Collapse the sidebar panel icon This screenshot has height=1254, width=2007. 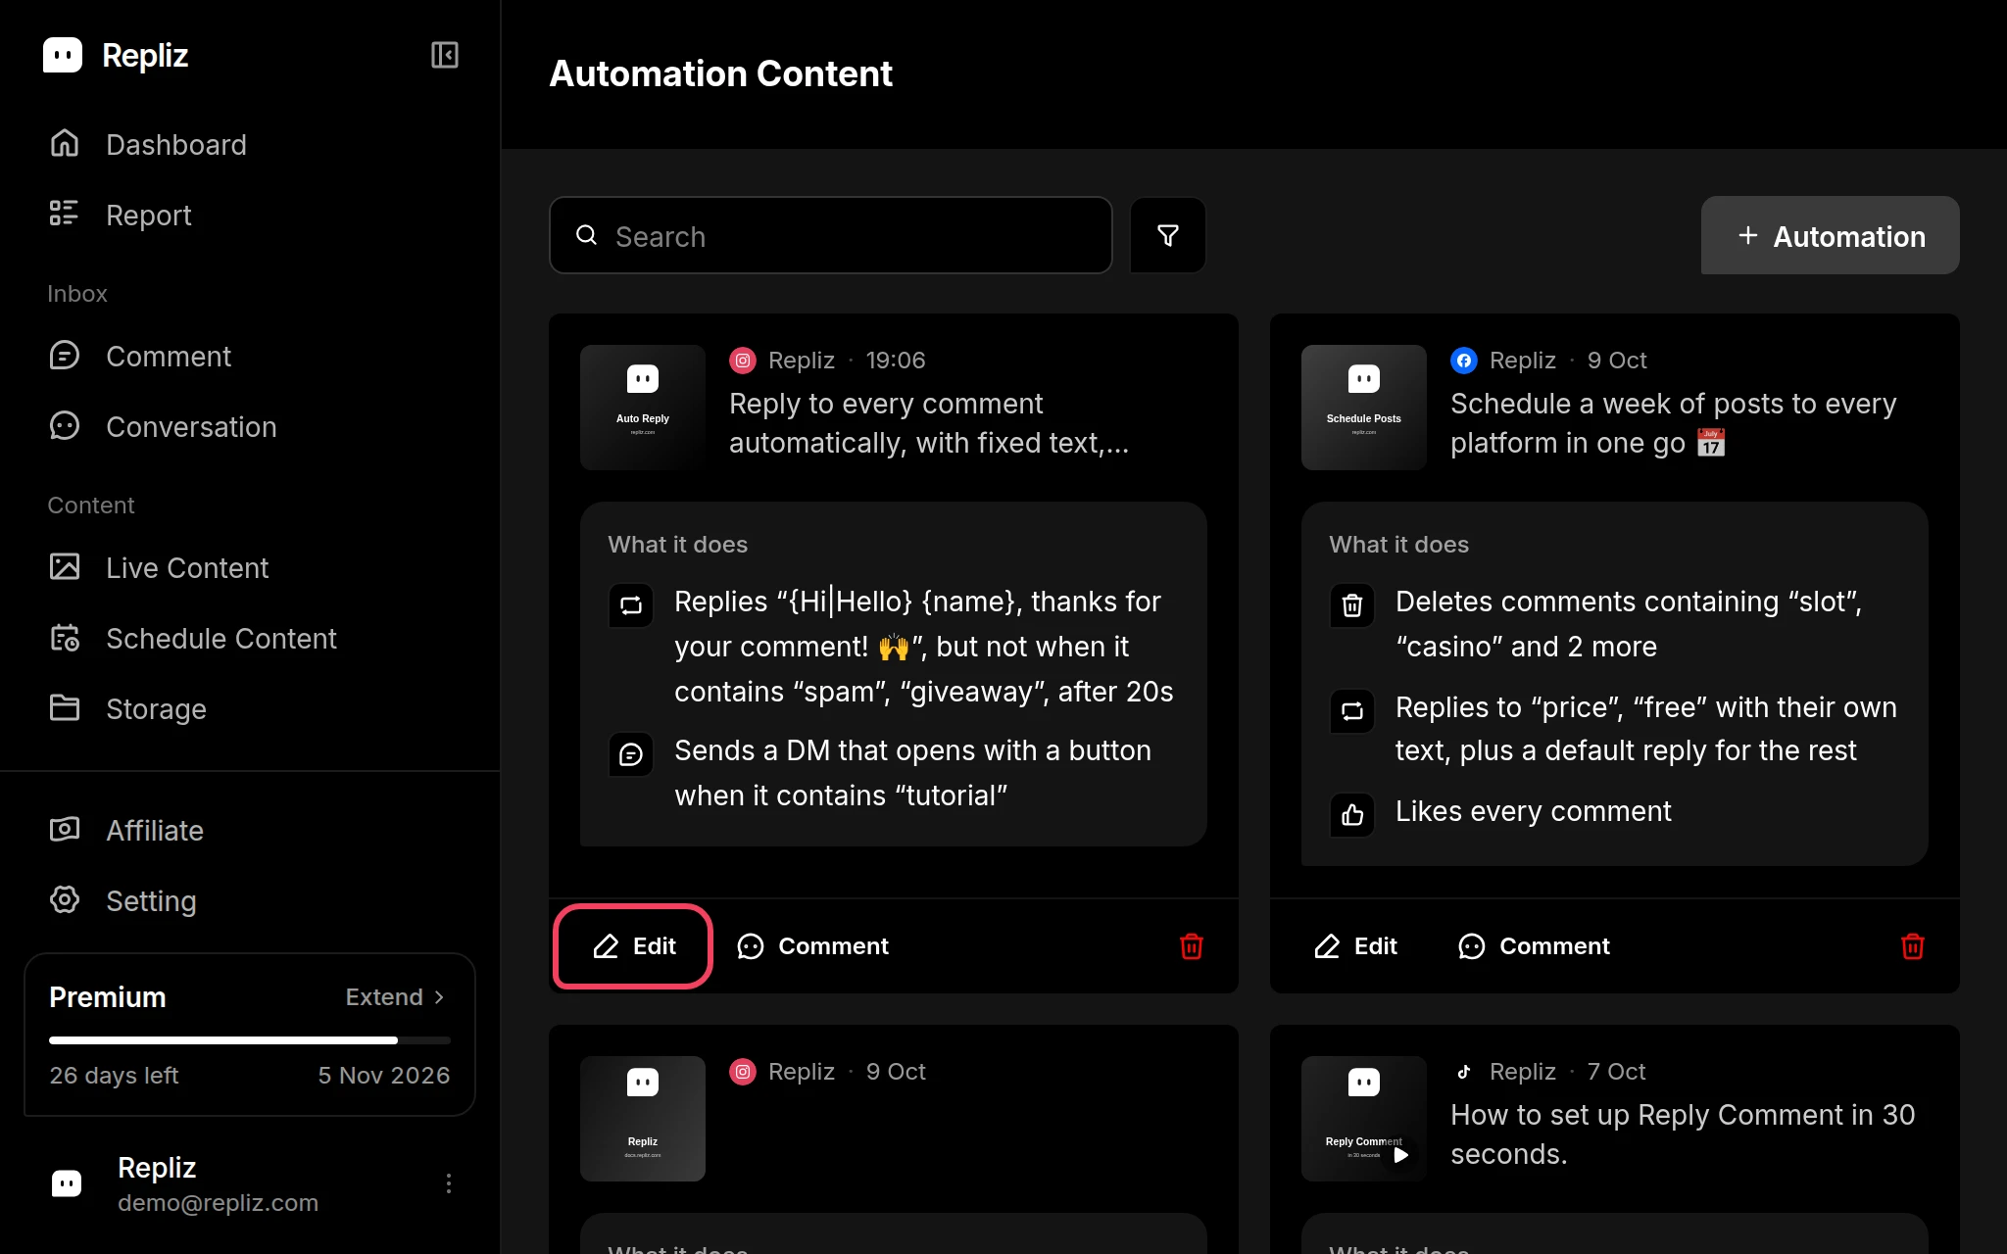tap(445, 55)
